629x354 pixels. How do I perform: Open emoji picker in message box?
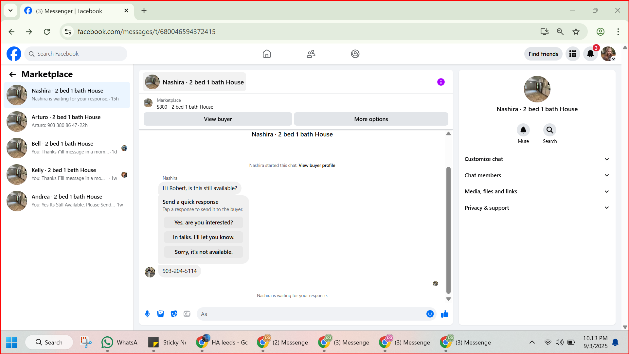(430, 314)
